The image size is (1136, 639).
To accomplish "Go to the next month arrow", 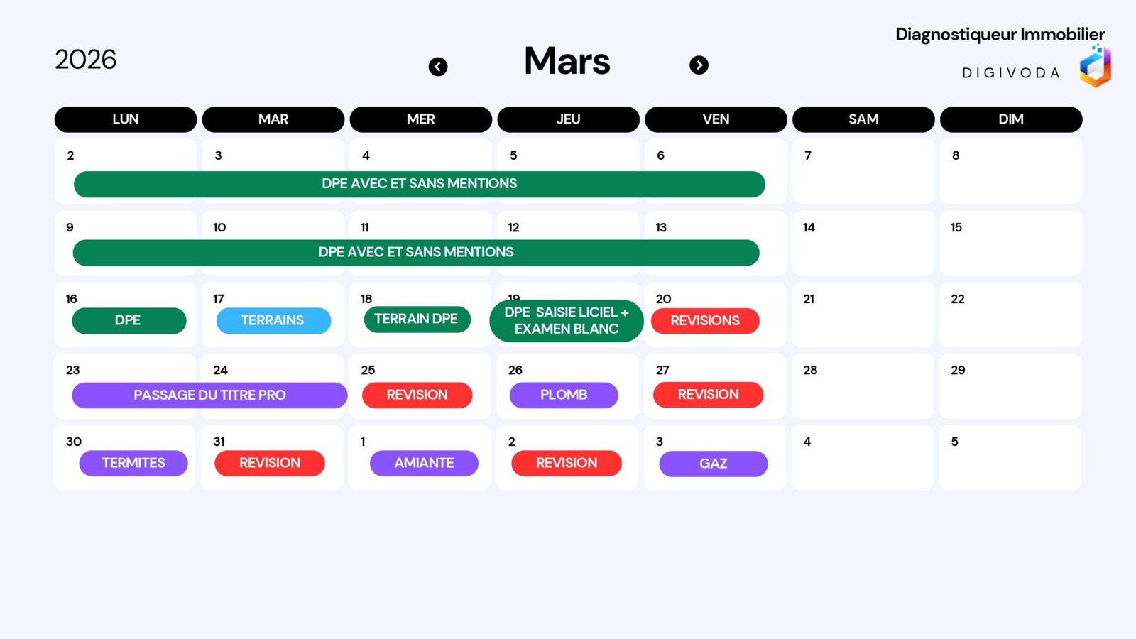I will [x=699, y=65].
